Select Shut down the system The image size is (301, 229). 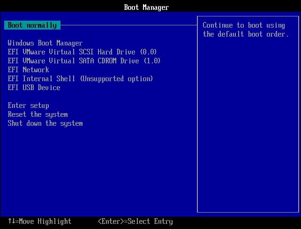45,123
